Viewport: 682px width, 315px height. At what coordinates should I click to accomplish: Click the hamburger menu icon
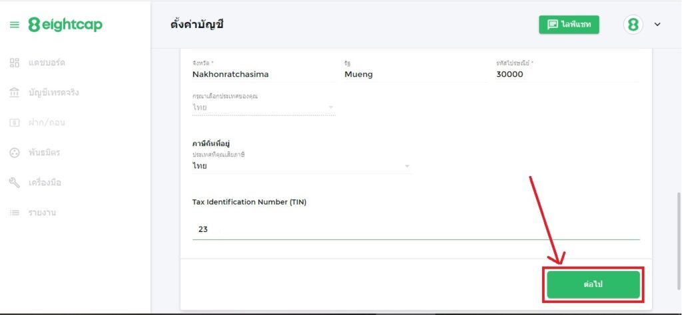pyautogui.click(x=15, y=25)
